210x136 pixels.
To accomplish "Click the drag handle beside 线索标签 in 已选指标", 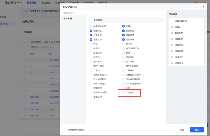I will point(172,39).
